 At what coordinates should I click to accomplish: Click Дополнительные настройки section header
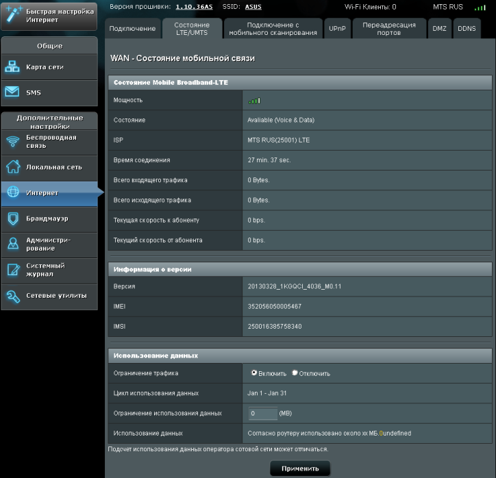(x=49, y=122)
